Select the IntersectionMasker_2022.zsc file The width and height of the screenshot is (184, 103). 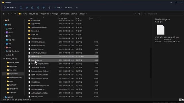[x=63, y=86]
